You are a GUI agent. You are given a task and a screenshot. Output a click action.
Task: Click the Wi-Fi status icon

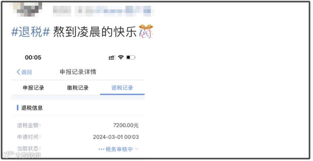tap(121, 57)
